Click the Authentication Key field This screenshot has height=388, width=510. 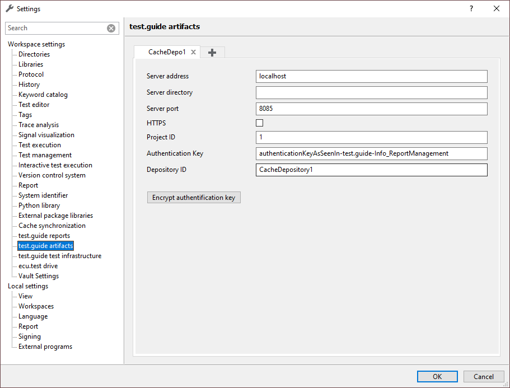(x=371, y=153)
